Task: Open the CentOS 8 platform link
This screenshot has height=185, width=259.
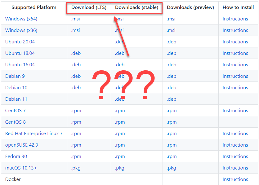Action: click(x=16, y=122)
